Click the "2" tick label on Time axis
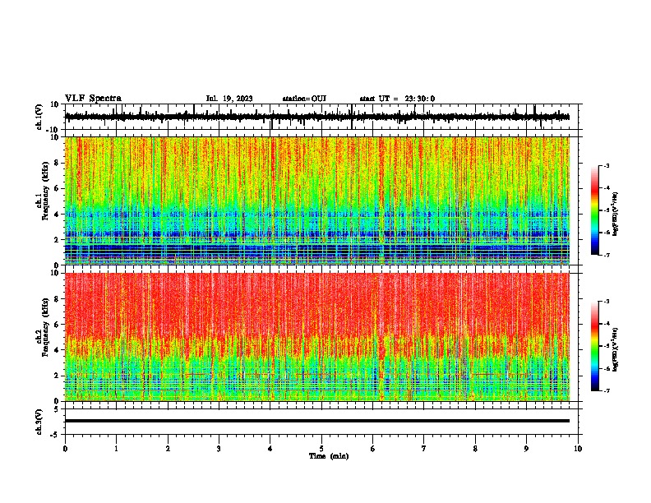This screenshot has width=651, height=503. [x=168, y=449]
